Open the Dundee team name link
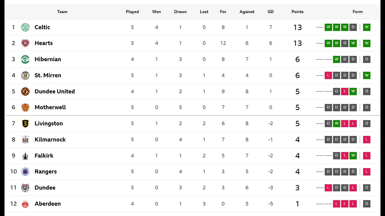This screenshot has height=216, width=385. [x=45, y=188]
